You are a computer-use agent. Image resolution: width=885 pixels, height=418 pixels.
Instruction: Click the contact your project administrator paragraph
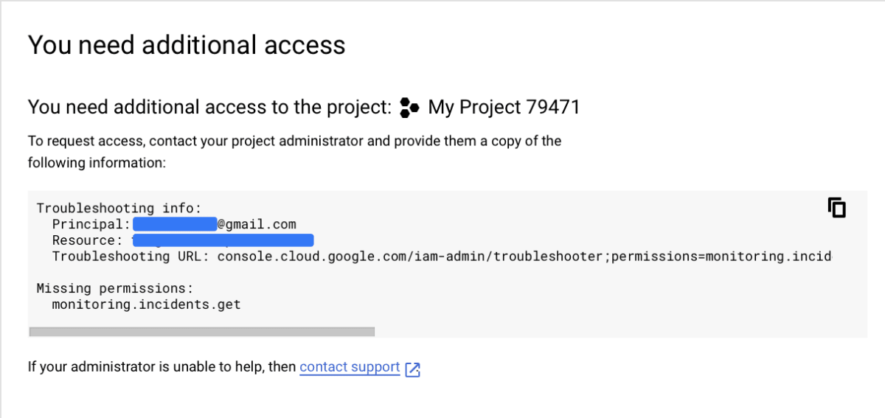(295, 151)
